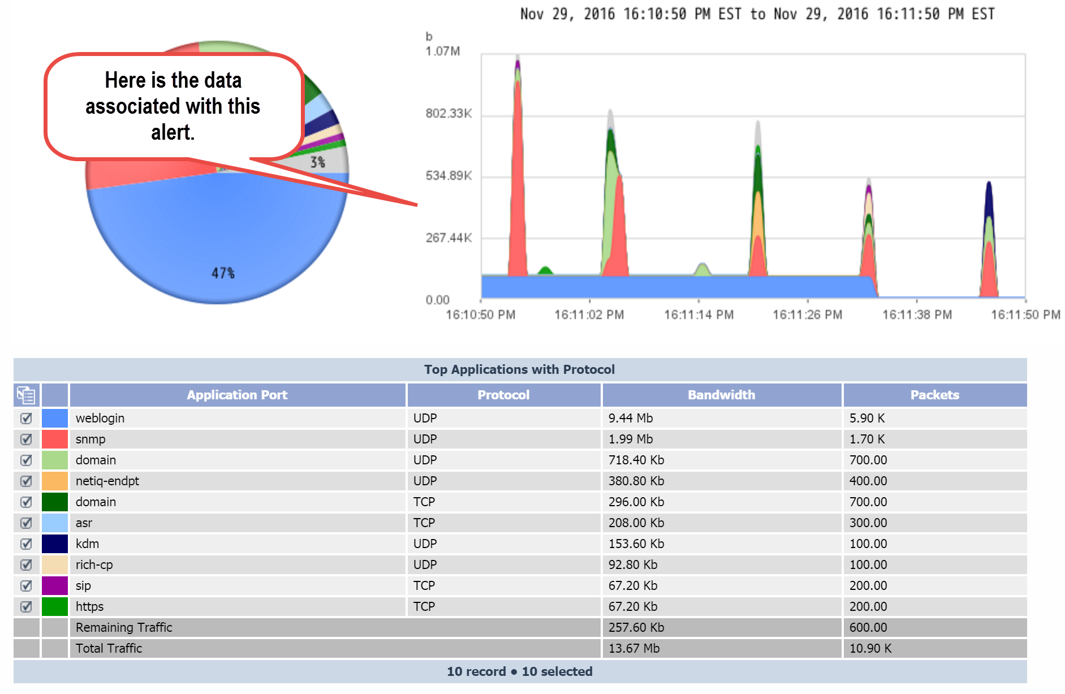Click the 10 record 10 selected footer
Image resolution: width=1065 pixels, height=694 pixels.
click(x=520, y=671)
